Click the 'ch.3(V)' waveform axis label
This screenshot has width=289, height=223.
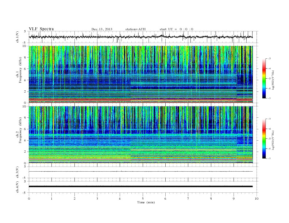pos(18,172)
